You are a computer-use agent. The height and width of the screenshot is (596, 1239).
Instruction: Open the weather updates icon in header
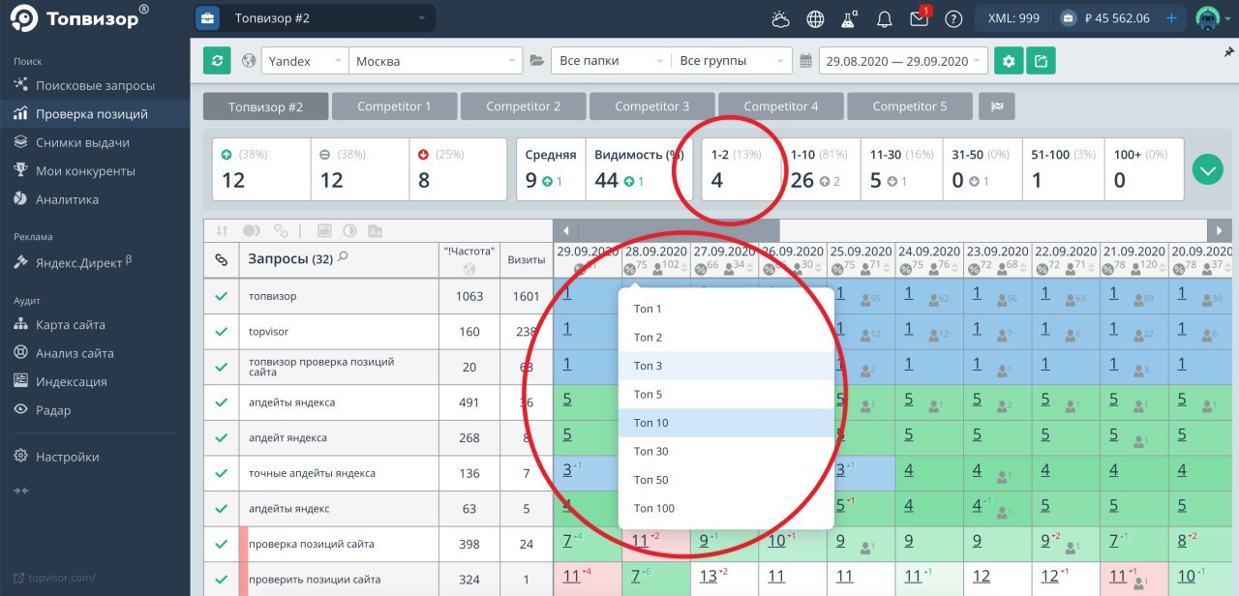781,18
